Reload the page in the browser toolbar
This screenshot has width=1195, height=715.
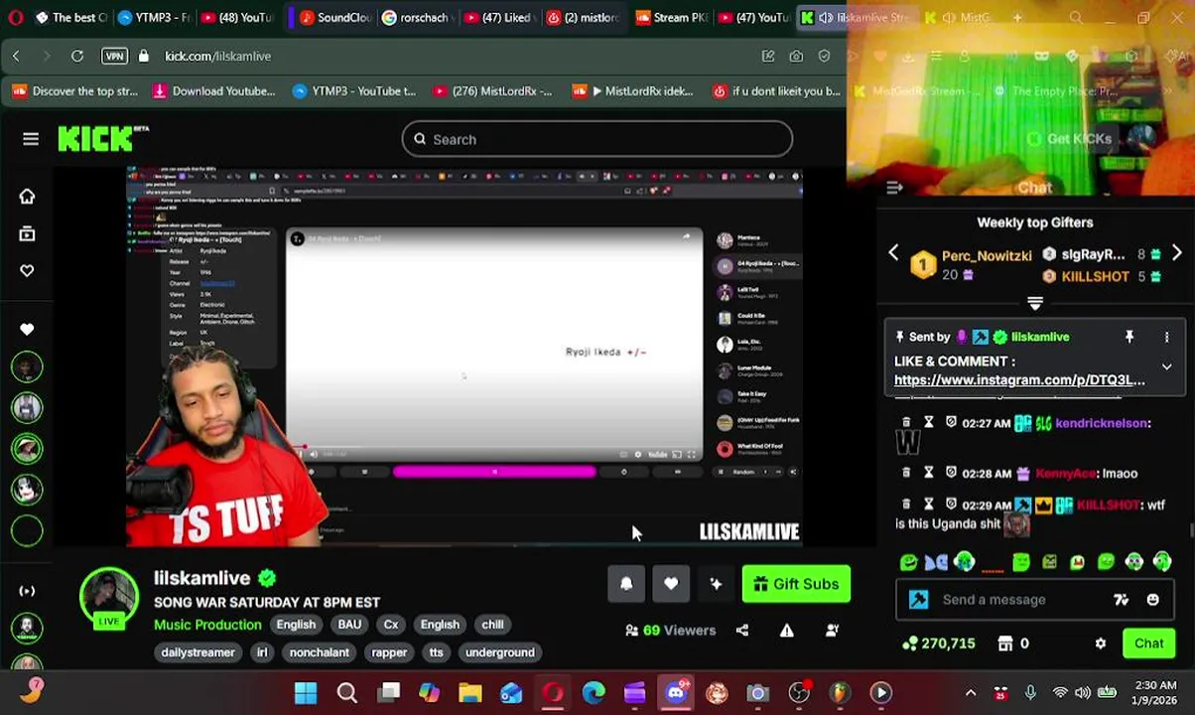77,57
